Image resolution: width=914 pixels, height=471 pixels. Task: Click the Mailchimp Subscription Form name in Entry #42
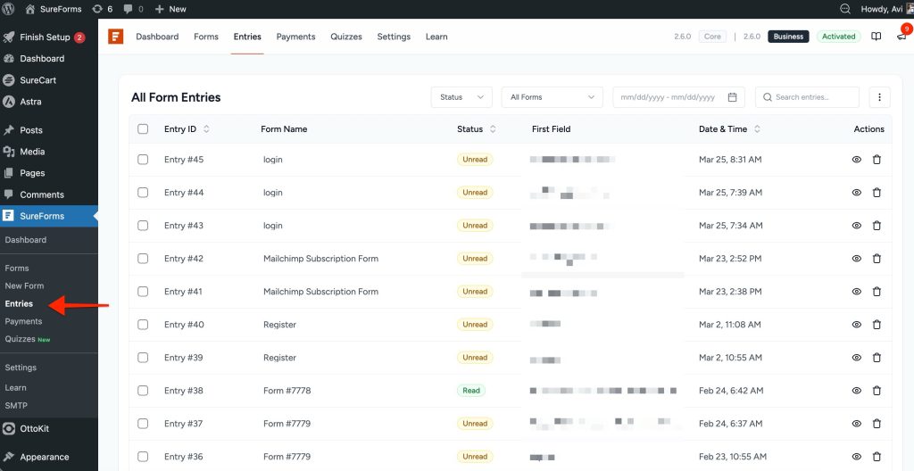click(320, 258)
